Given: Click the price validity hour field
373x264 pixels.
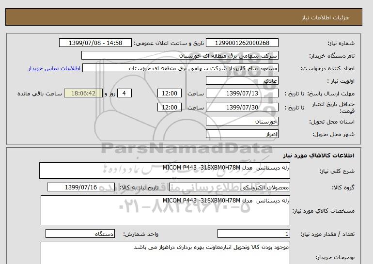Looking at the screenshot, I should [x=171, y=107].
